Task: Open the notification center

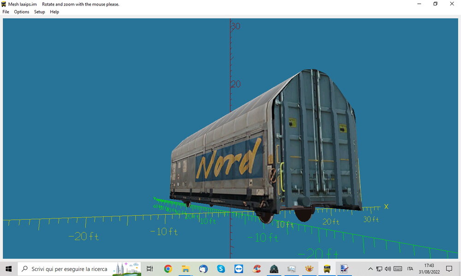Action: coord(449,269)
